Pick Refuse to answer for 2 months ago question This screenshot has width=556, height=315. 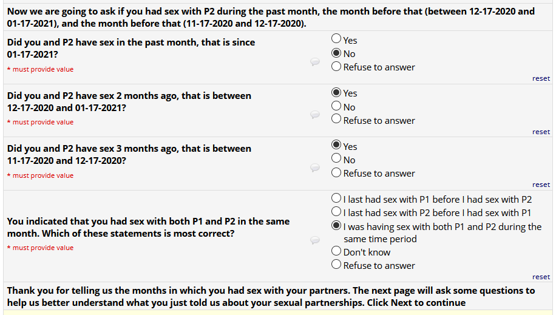click(336, 120)
